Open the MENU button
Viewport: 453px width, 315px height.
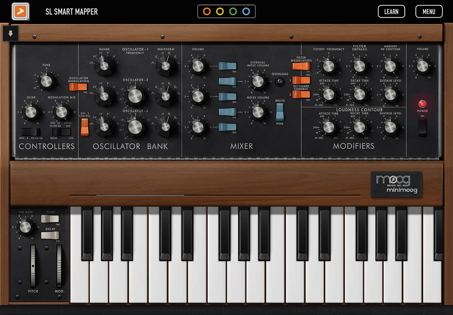click(x=429, y=12)
